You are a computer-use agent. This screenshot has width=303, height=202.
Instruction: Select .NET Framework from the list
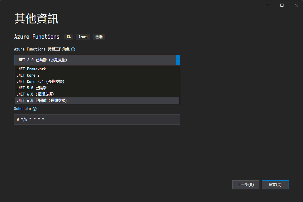click(97, 69)
